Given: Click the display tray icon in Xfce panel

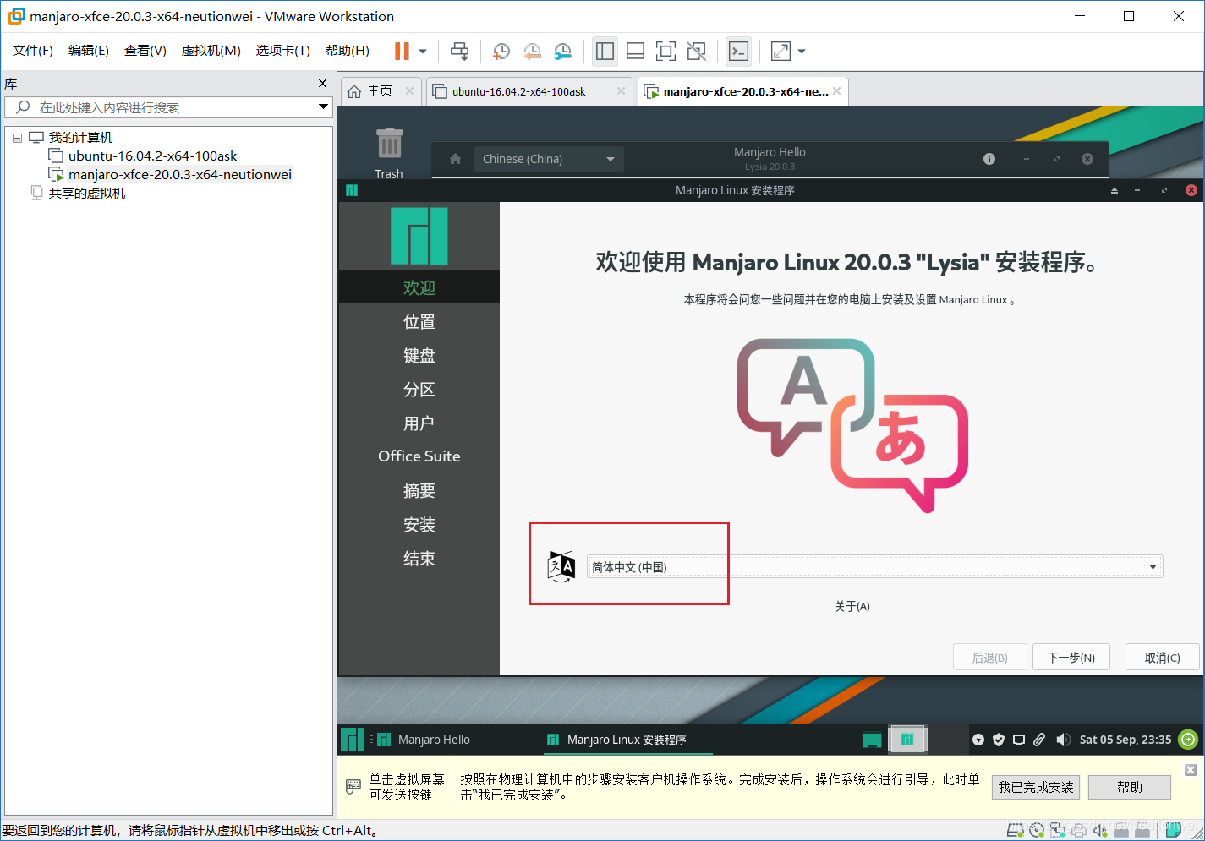Looking at the screenshot, I should pyautogui.click(x=1019, y=740).
